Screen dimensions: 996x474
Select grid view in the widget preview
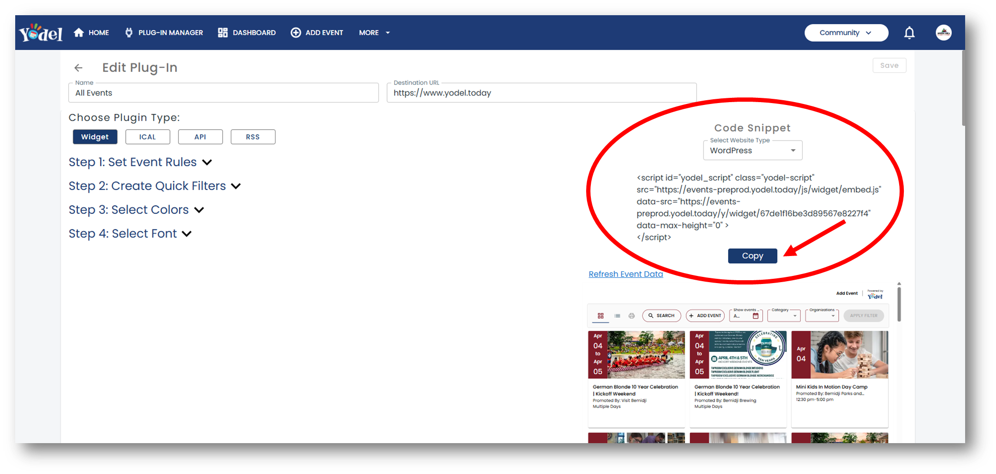coord(600,315)
